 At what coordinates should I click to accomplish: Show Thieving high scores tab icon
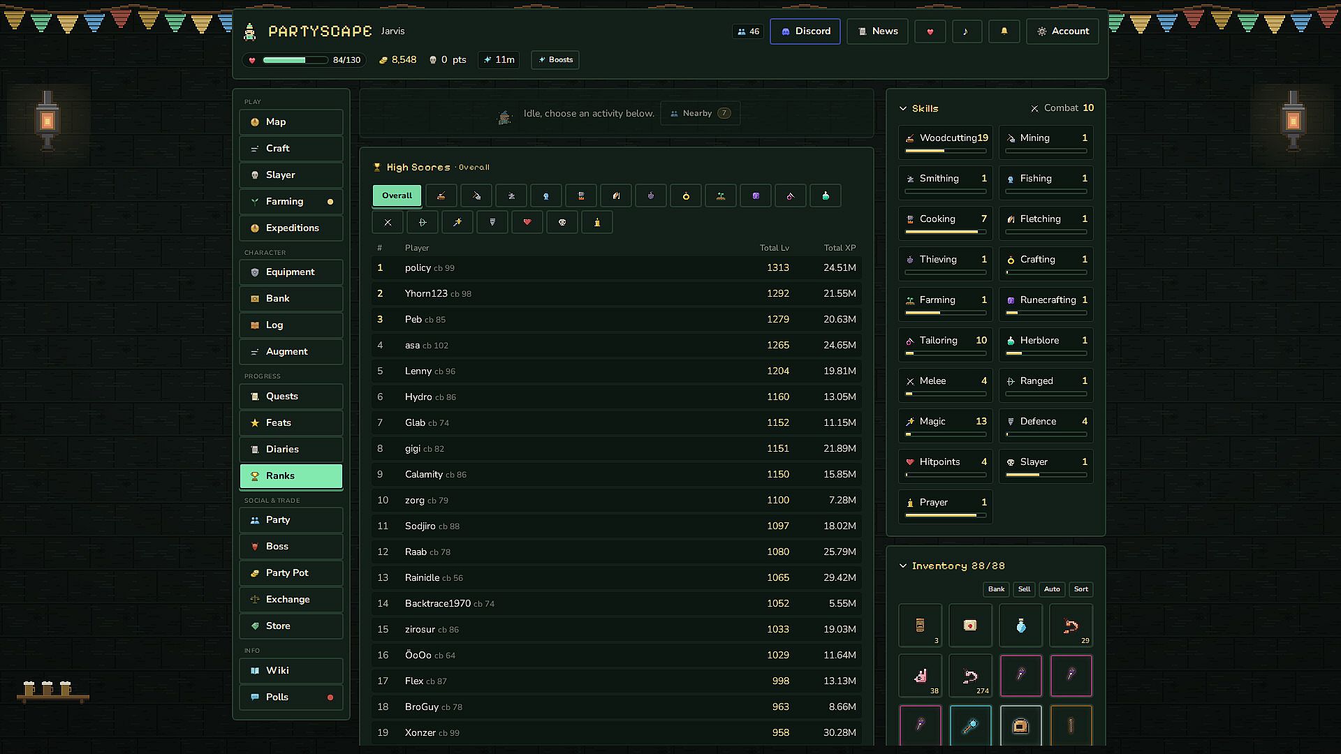coord(650,196)
